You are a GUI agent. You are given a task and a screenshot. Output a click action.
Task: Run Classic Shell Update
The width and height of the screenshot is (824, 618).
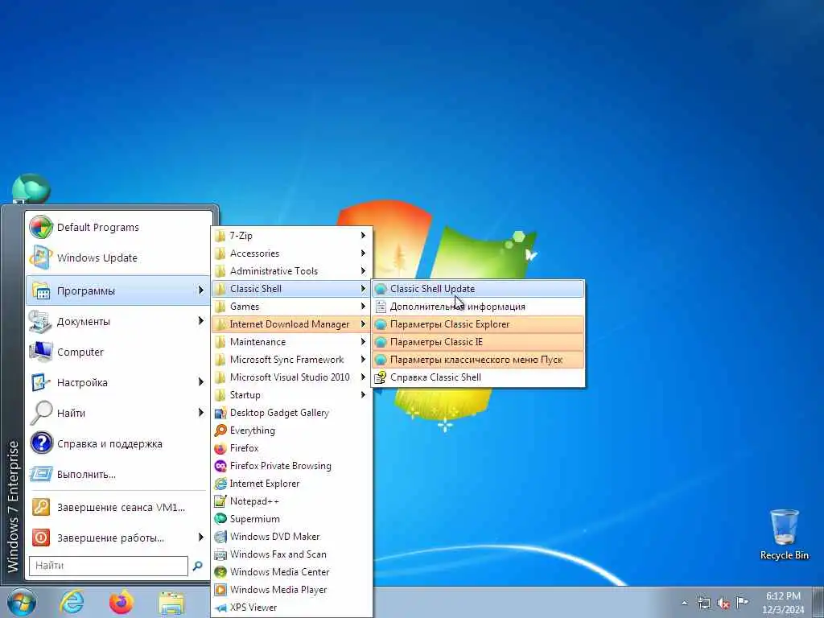tap(478, 289)
